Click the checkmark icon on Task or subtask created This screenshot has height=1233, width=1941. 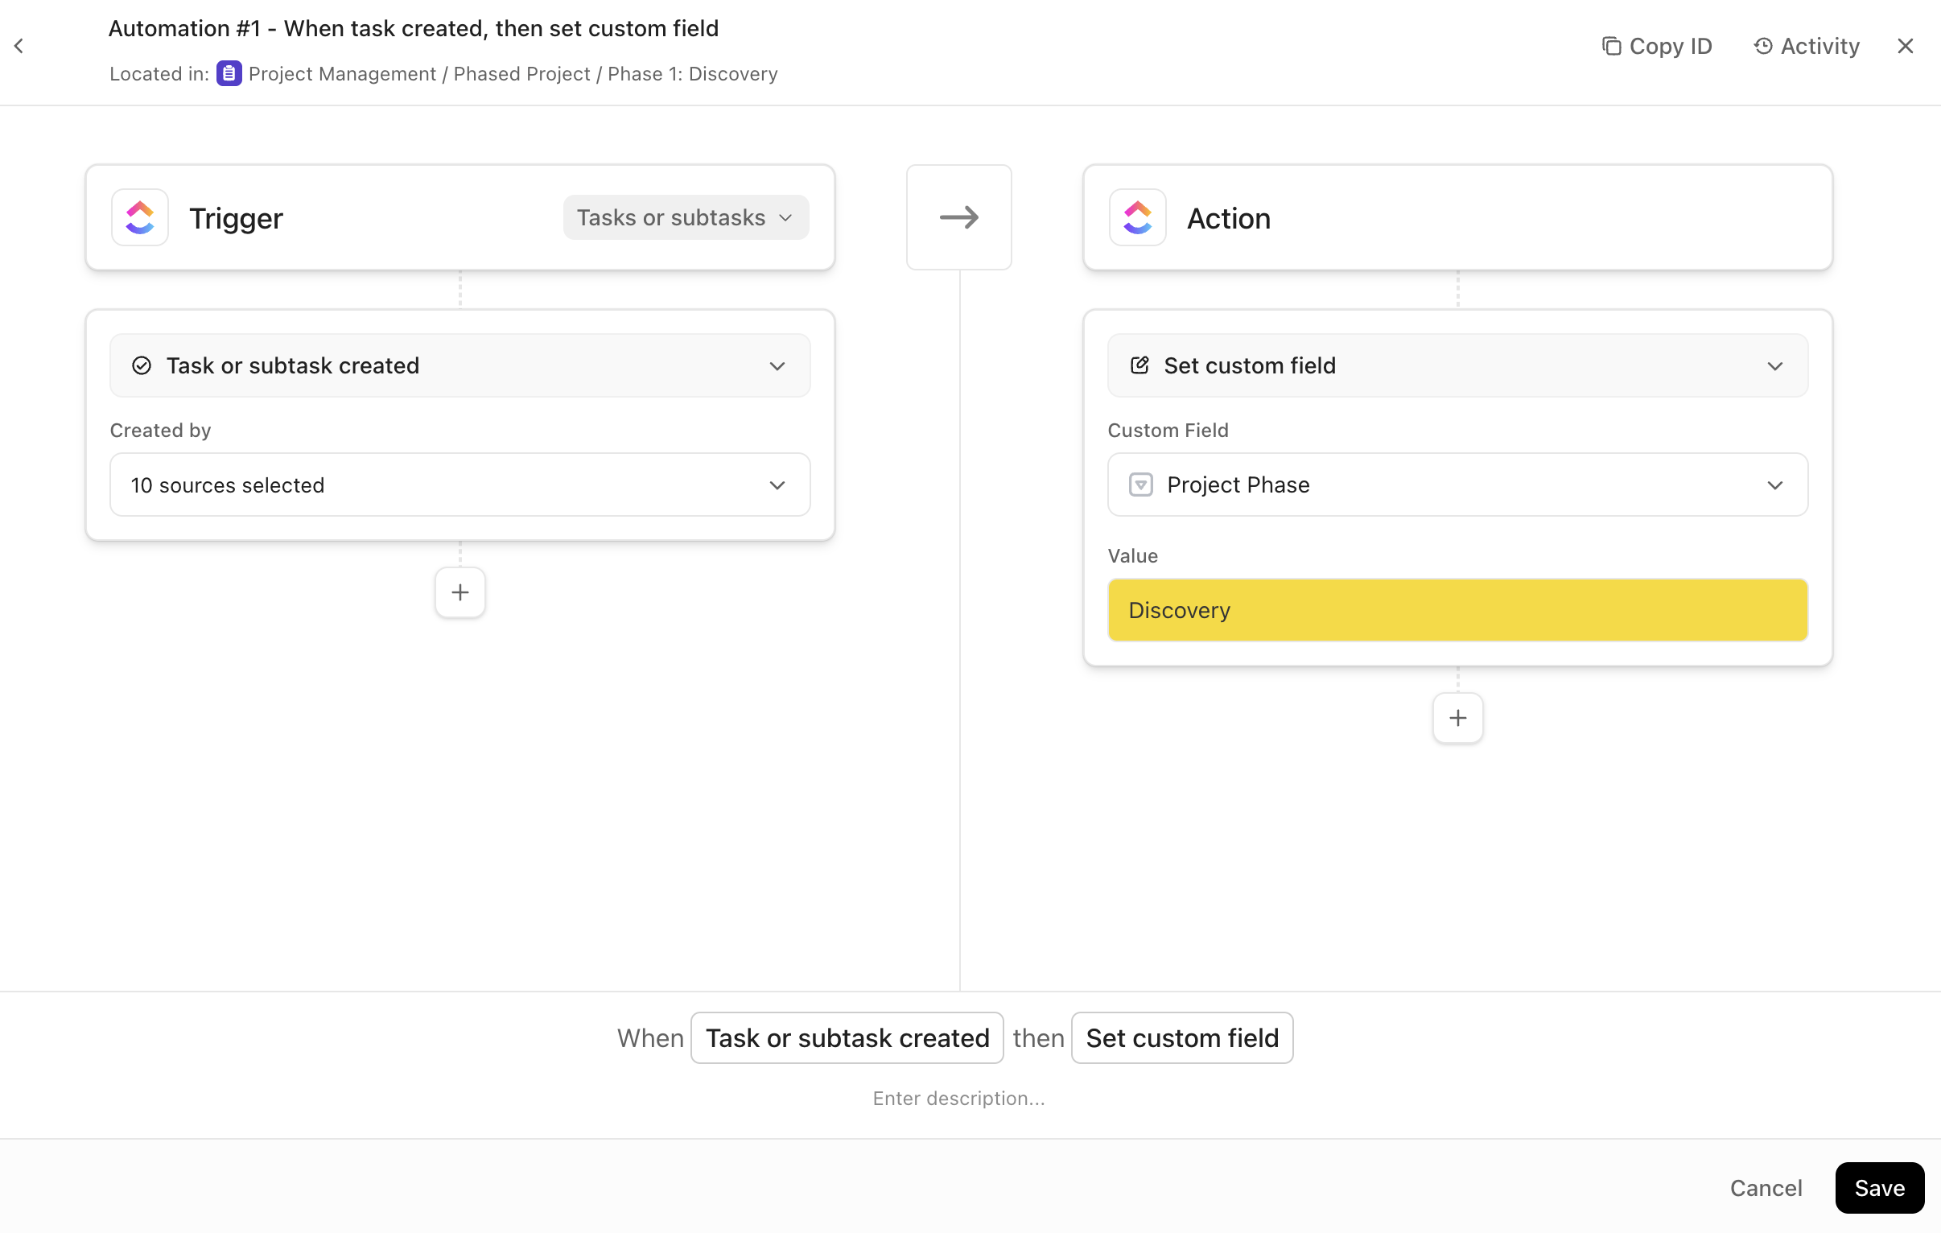[x=142, y=365]
